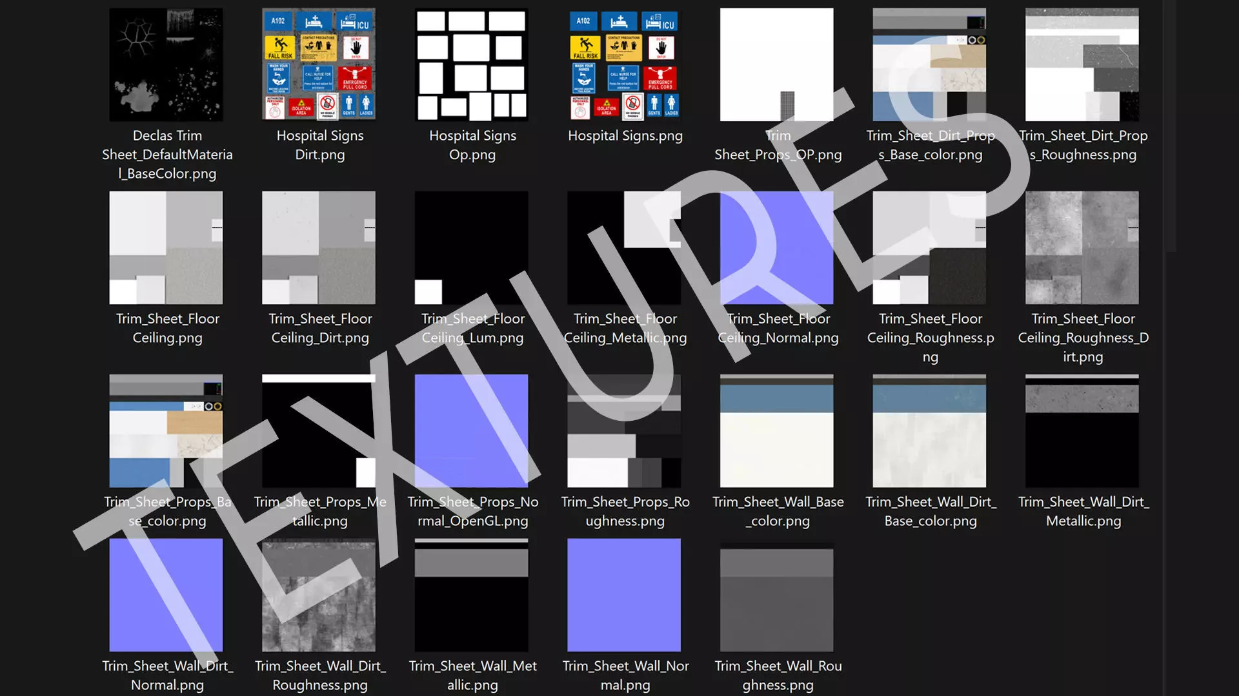Select Trim_Sheet_Dirt_Props_Roughness.png file
Image resolution: width=1239 pixels, height=696 pixels.
(x=1082, y=64)
